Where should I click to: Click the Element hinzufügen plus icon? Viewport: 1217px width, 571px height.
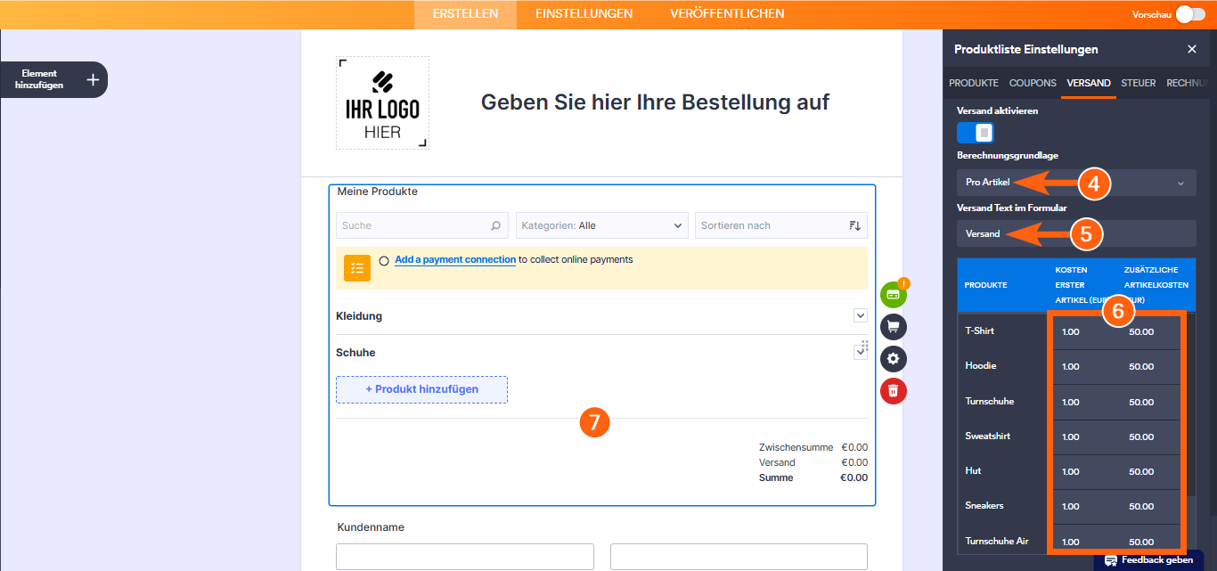coord(92,79)
